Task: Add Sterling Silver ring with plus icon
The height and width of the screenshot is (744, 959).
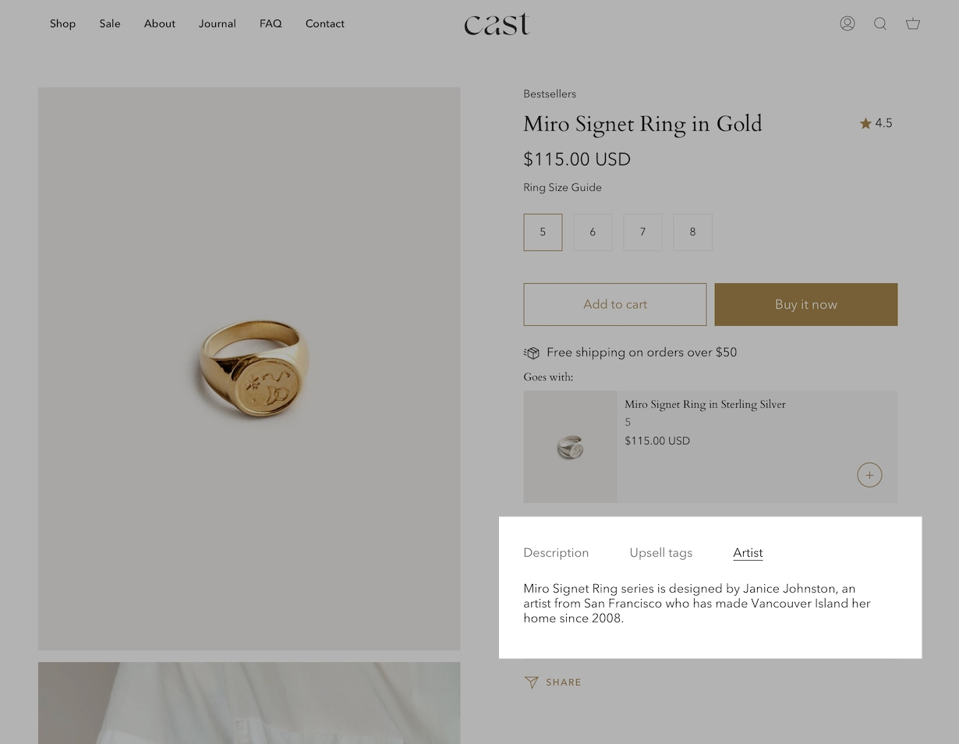Action: coord(869,475)
